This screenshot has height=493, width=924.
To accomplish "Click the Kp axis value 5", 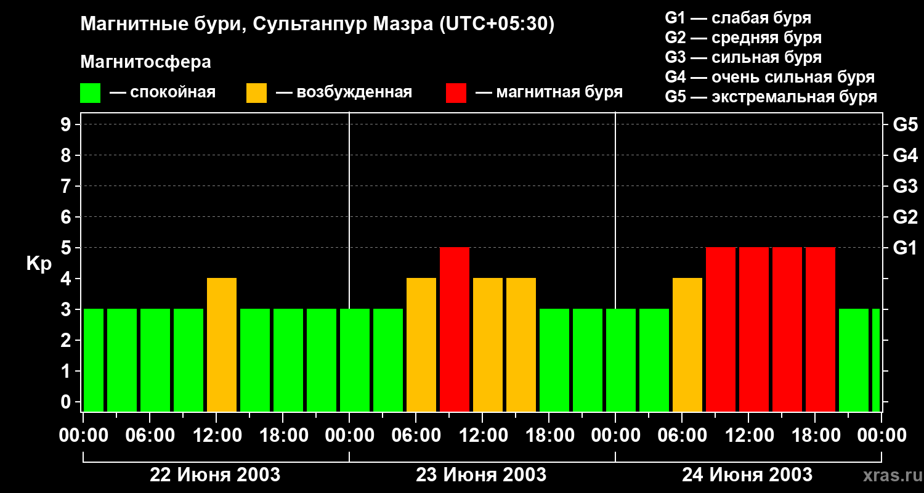I will (x=67, y=248).
